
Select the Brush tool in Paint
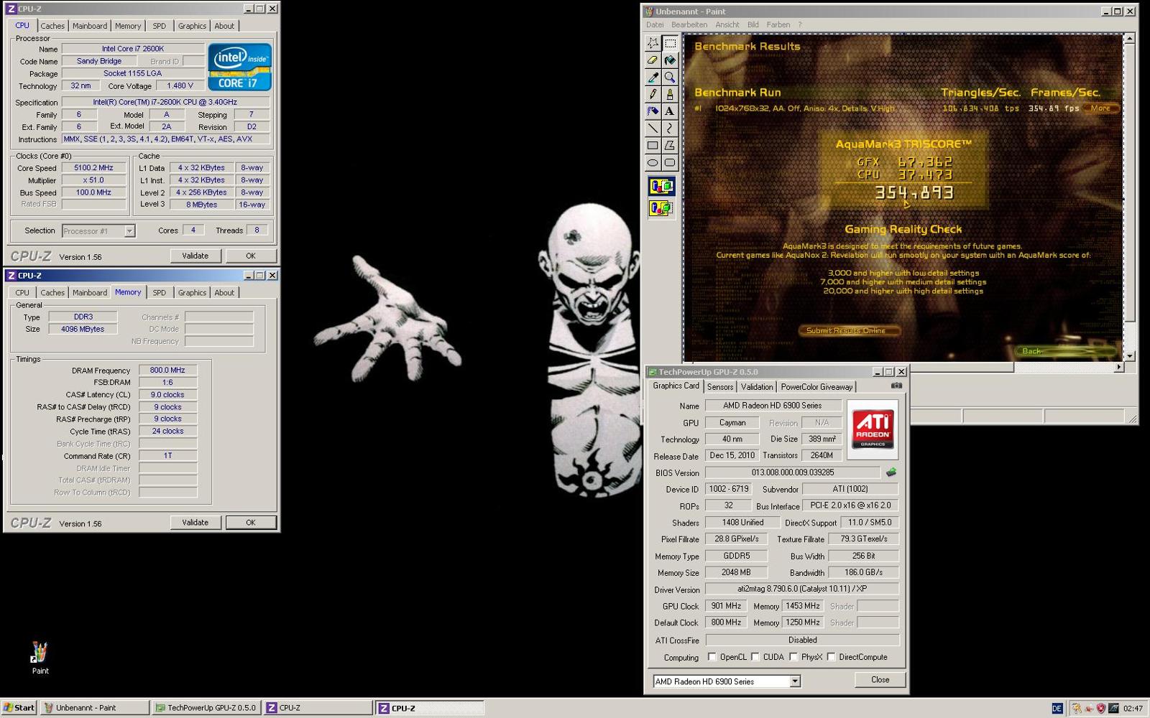point(670,94)
